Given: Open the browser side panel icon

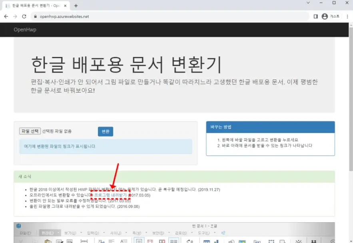Looking at the screenshot, I should (x=316, y=16).
